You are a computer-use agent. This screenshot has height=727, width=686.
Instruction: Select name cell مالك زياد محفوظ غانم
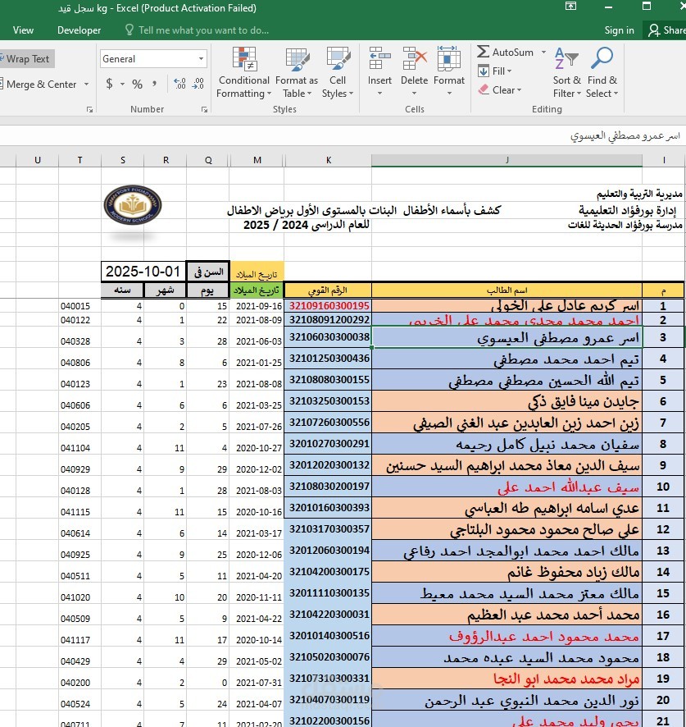tap(507, 572)
